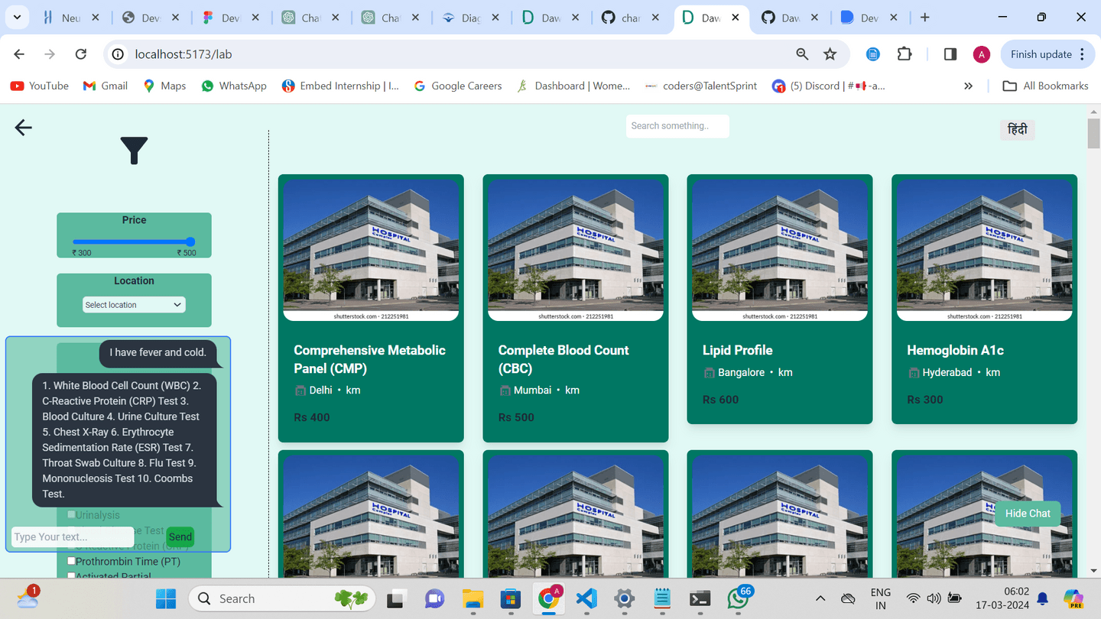The height and width of the screenshot is (619, 1101).
Task: Open the Complete Blood Count card image
Action: tap(575, 250)
